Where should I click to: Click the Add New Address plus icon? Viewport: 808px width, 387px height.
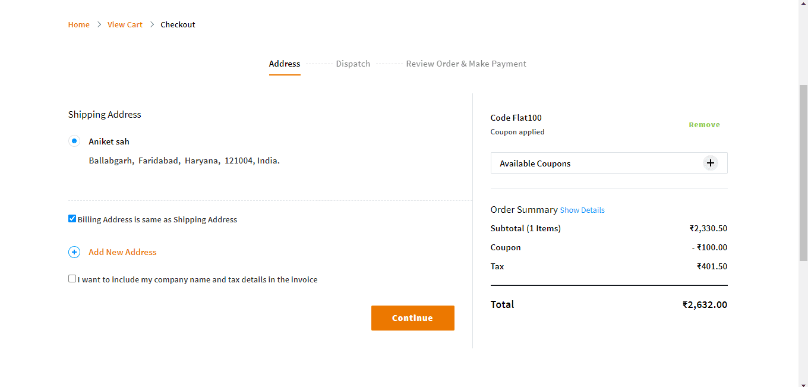tap(74, 251)
